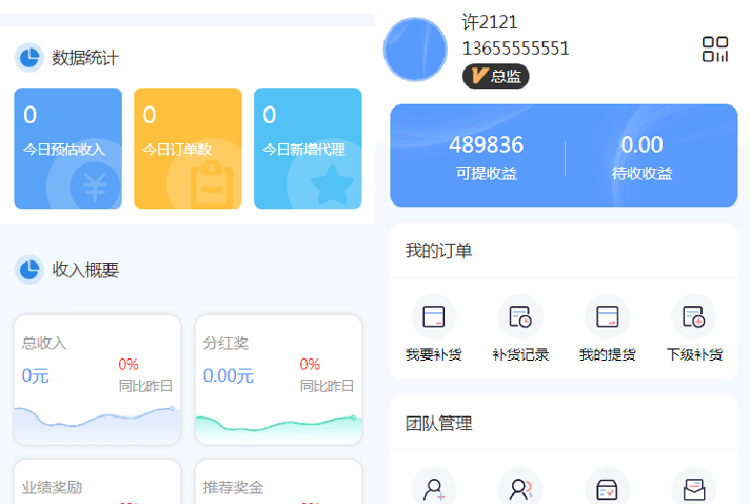Tap third team management store icon
The width and height of the screenshot is (750, 504).
tap(607, 488)
